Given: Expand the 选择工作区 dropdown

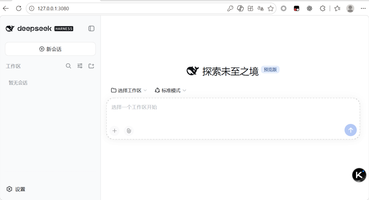Looking at the screenshot, I should point(129,90).
